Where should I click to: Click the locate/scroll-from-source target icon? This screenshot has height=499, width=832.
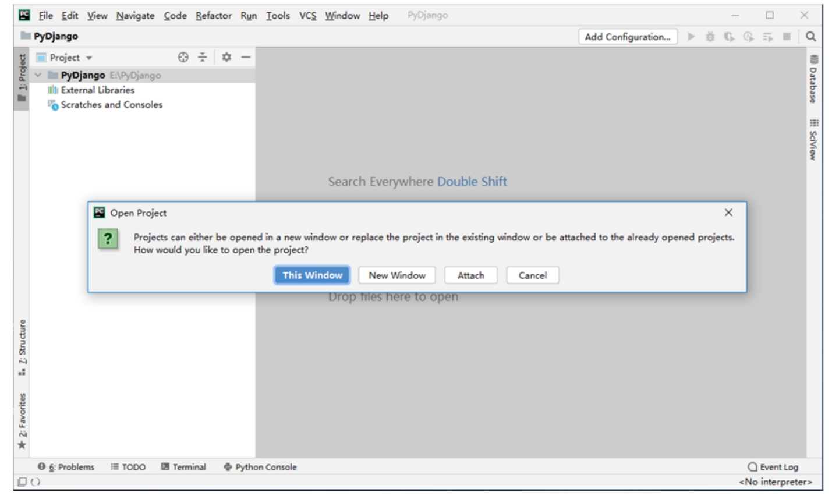pos(183,57)
